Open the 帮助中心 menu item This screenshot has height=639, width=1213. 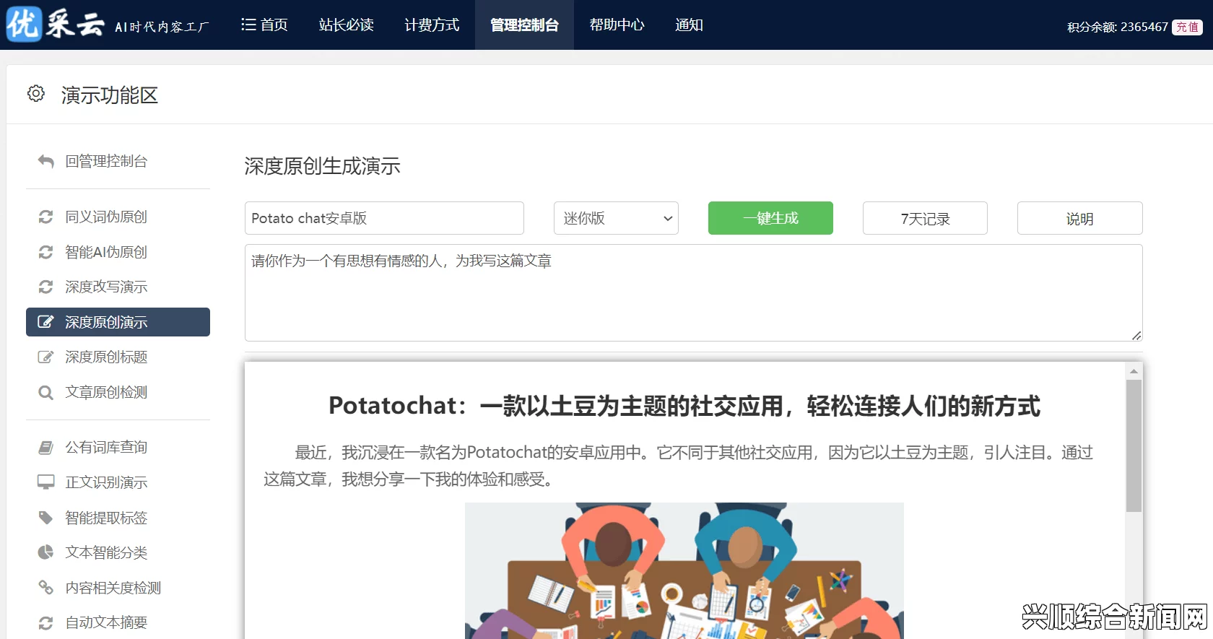tap(617, 25)
